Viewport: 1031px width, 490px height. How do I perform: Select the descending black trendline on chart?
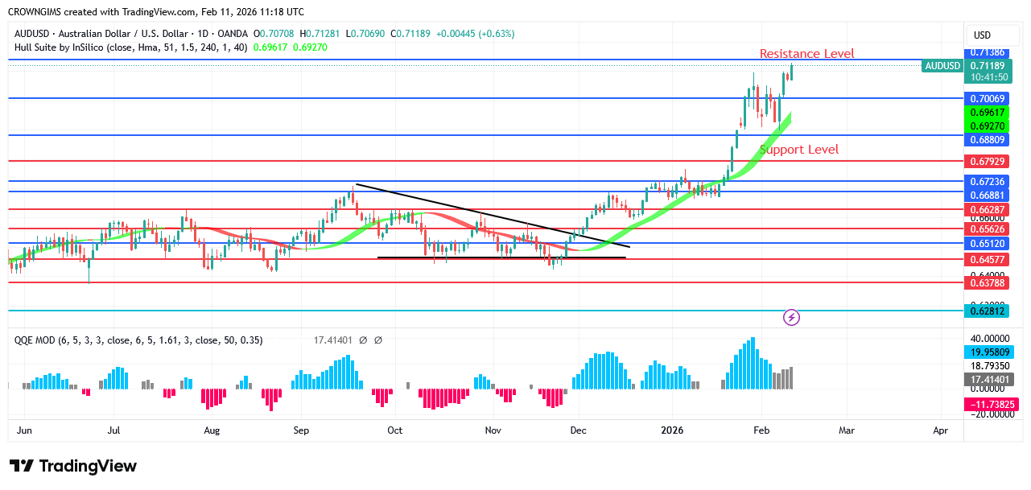pos(493,216)
